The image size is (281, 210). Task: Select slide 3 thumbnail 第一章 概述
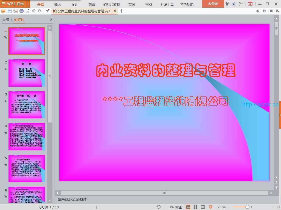pyautogui.click(x=27, y=105)
